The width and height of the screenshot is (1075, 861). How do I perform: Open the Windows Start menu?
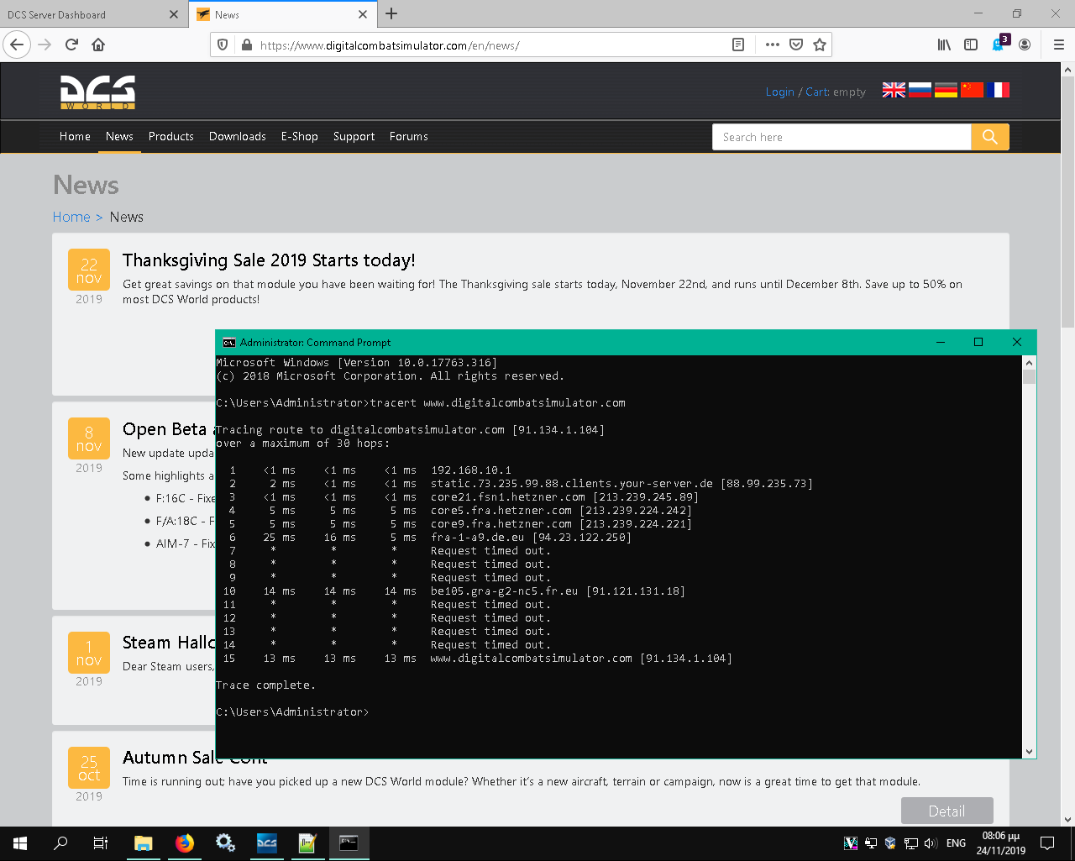[20, 843]
